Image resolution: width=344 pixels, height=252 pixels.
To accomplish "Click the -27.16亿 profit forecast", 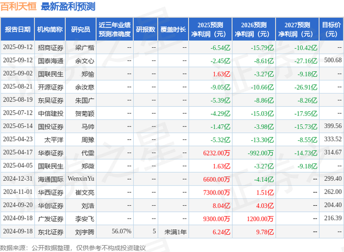I will click(x=306, y=61).
